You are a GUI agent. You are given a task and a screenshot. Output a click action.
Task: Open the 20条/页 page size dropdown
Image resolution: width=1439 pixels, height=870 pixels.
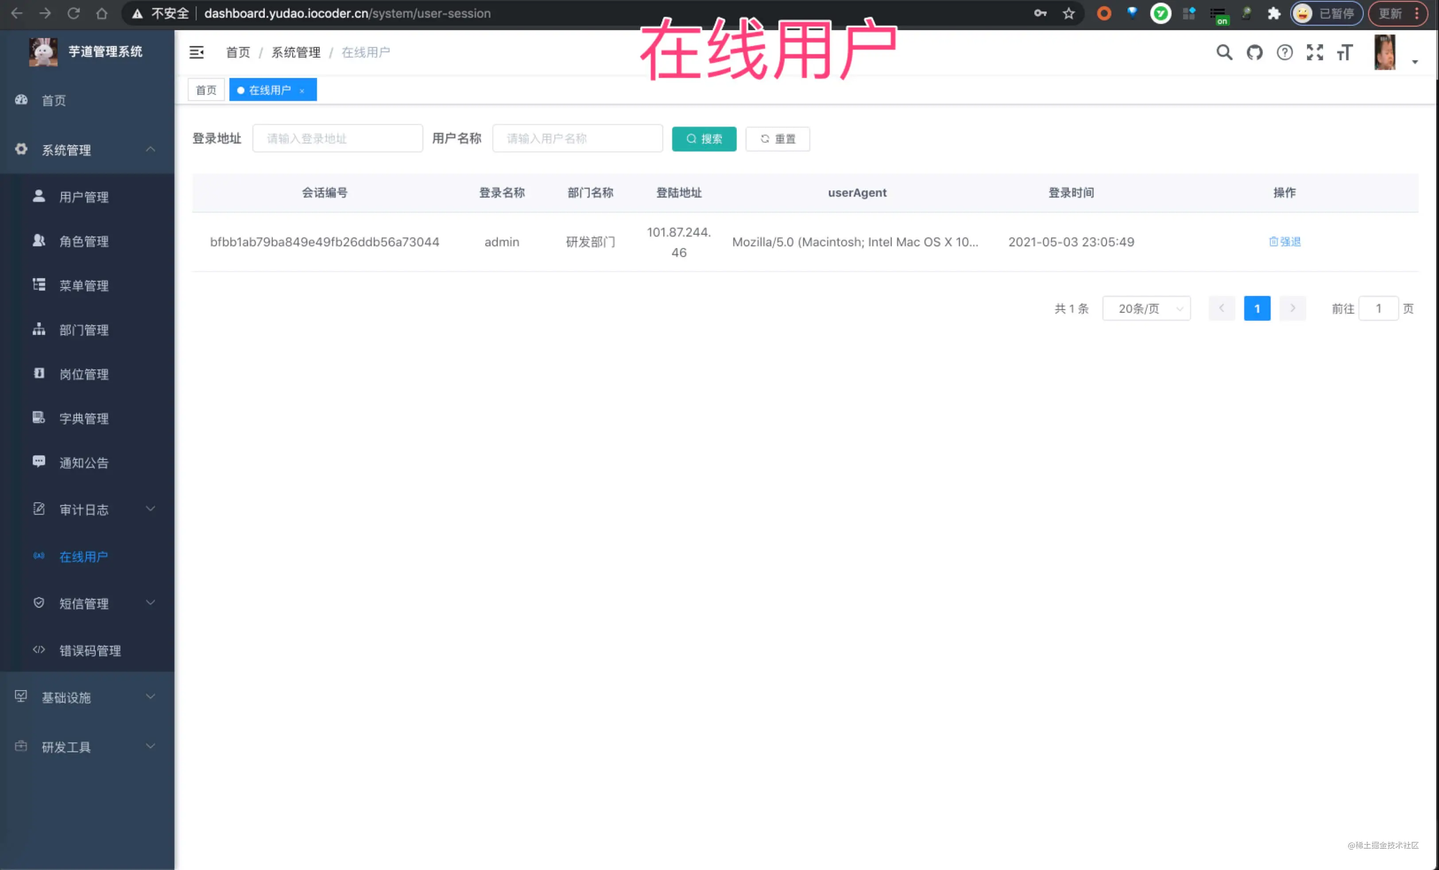(1146, 308)
